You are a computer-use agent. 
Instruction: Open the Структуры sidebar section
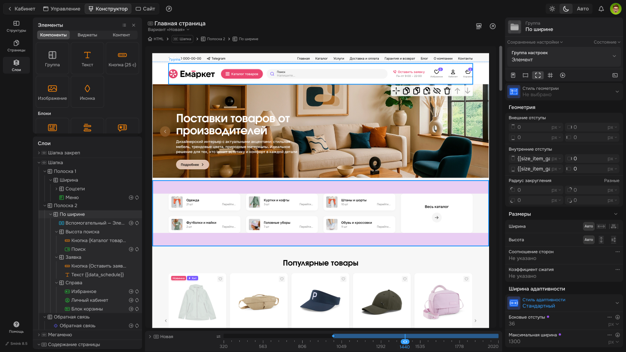tap(16, 26)
